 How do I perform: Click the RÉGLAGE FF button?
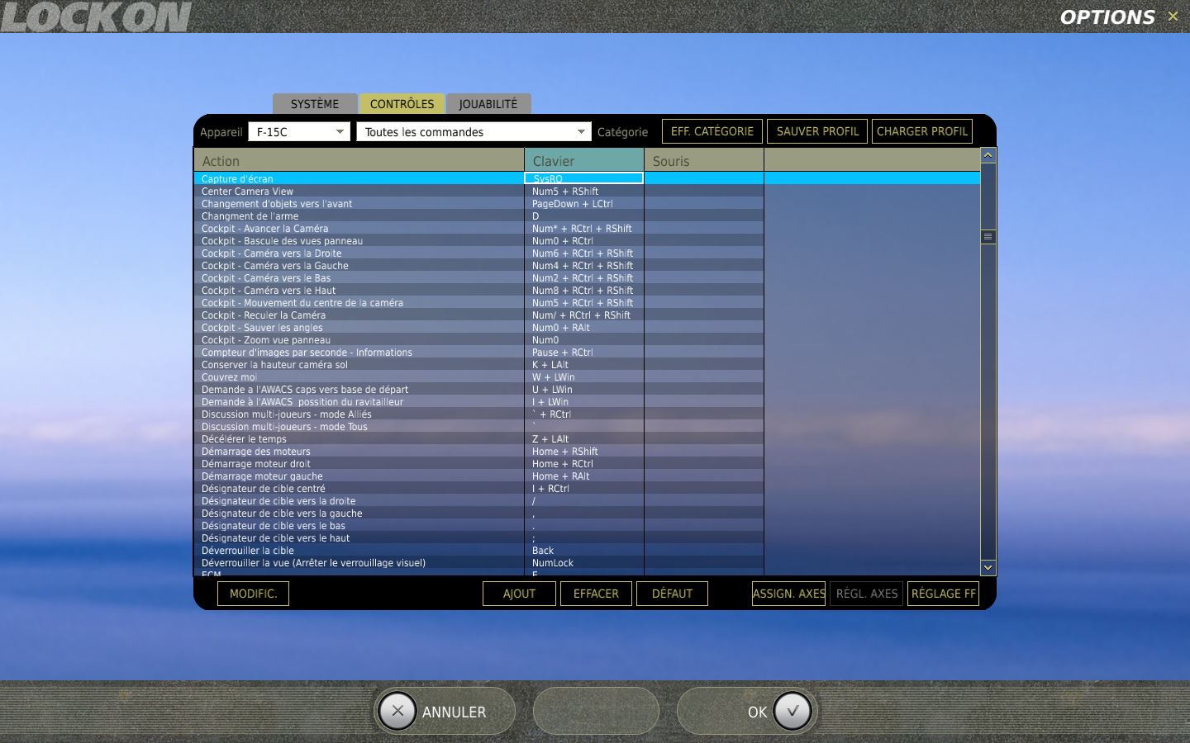(943, 594)
